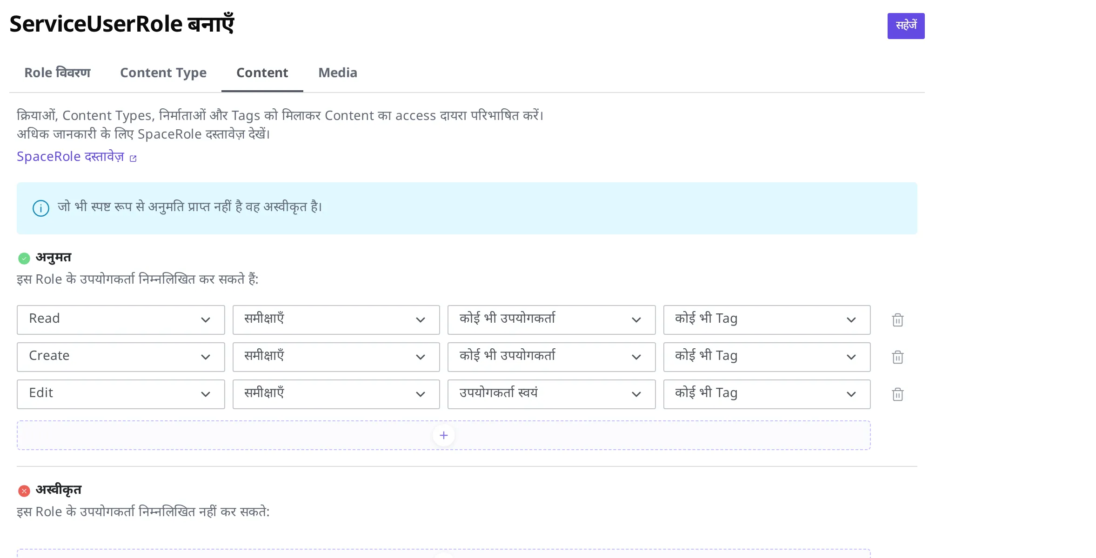The width and height of the screenshot is (1096, 558).
Task: Open the कोई भी Tag dropdown in Edit row
Action: tap(767, 394)
